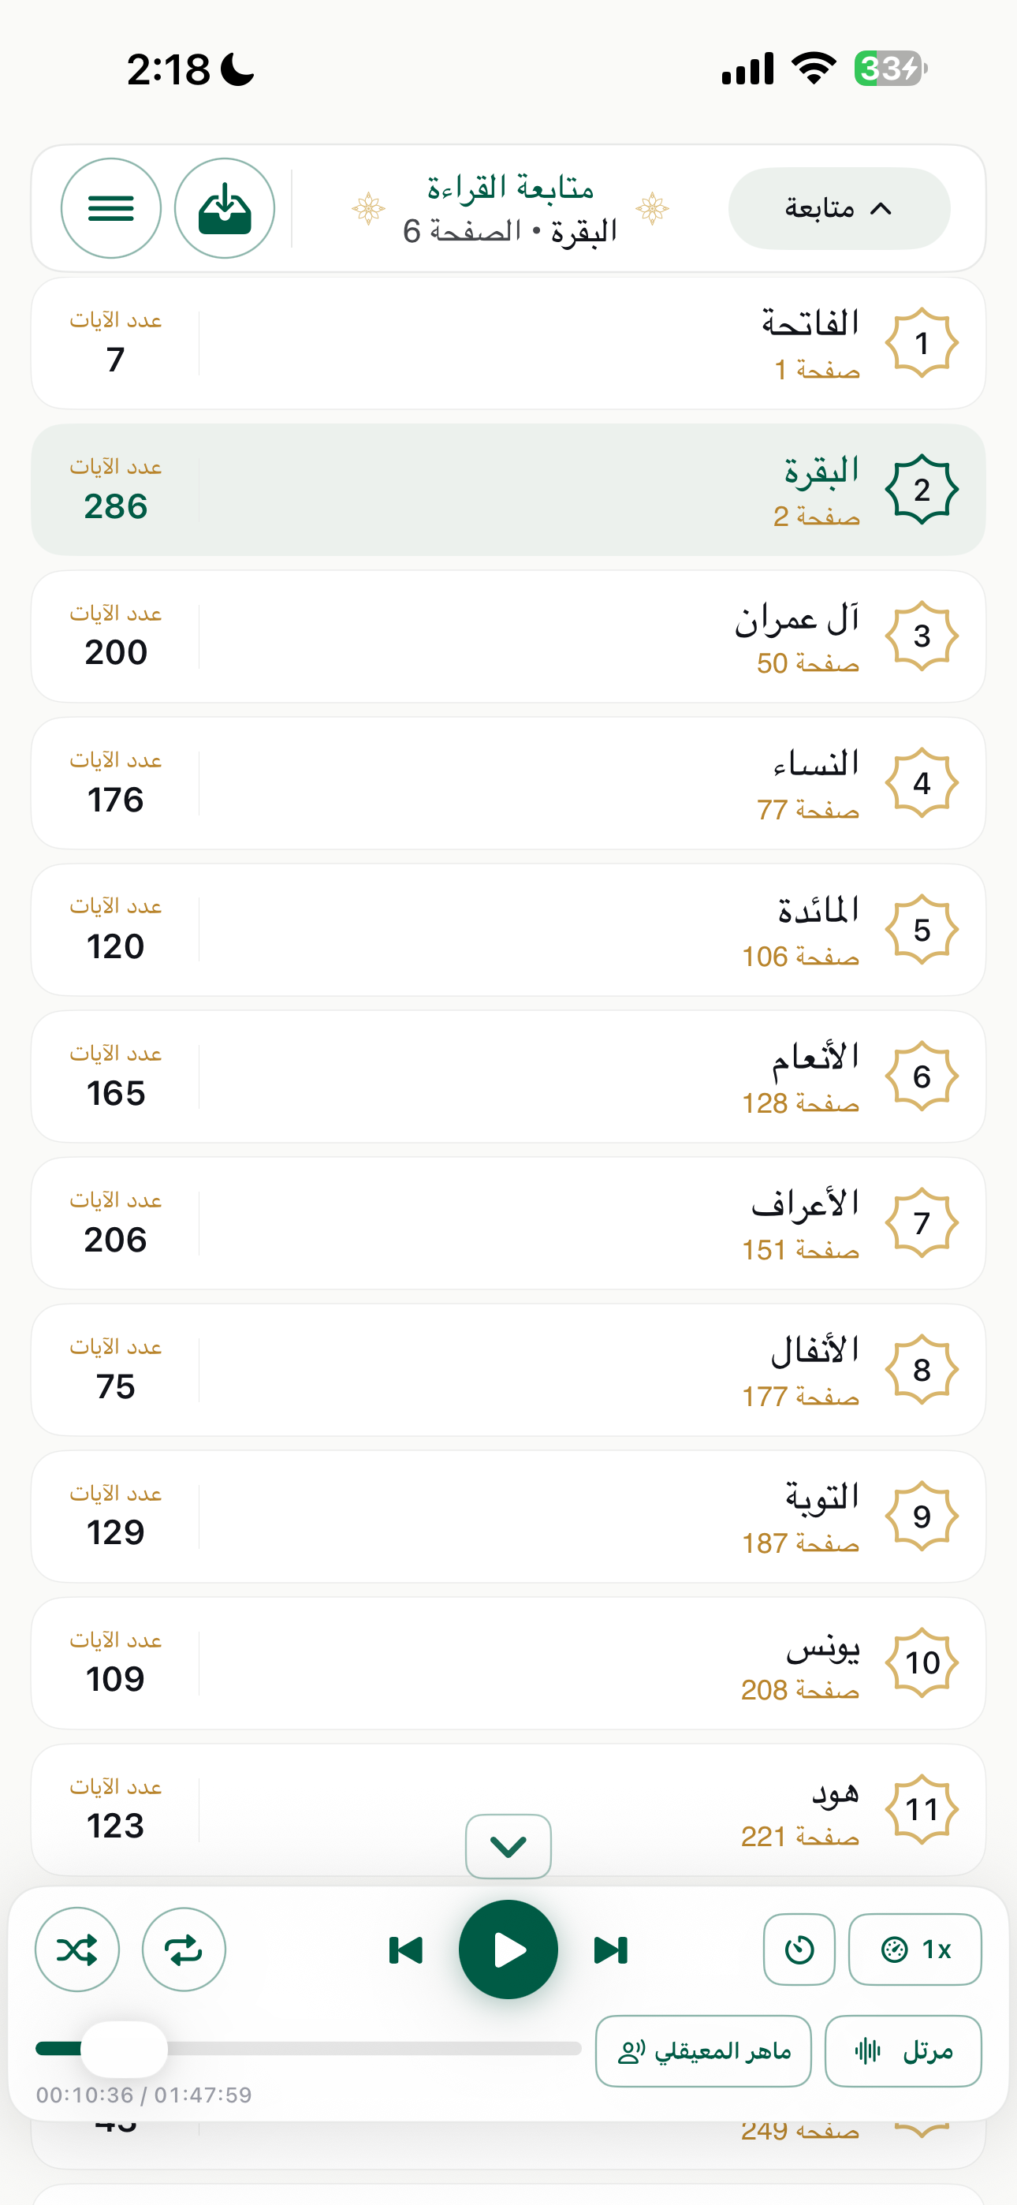This screenshot has height=2205, width=1017.
Task: Click the audio progress slider thumb
Action: click(124, 2048)
